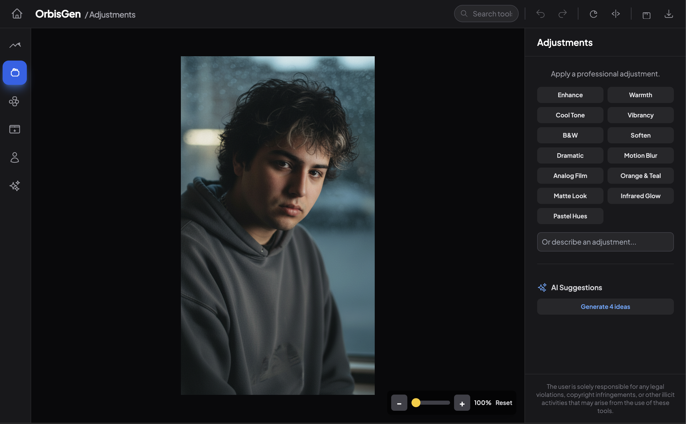Focus the describe an adjustment field

click(605, 242)
